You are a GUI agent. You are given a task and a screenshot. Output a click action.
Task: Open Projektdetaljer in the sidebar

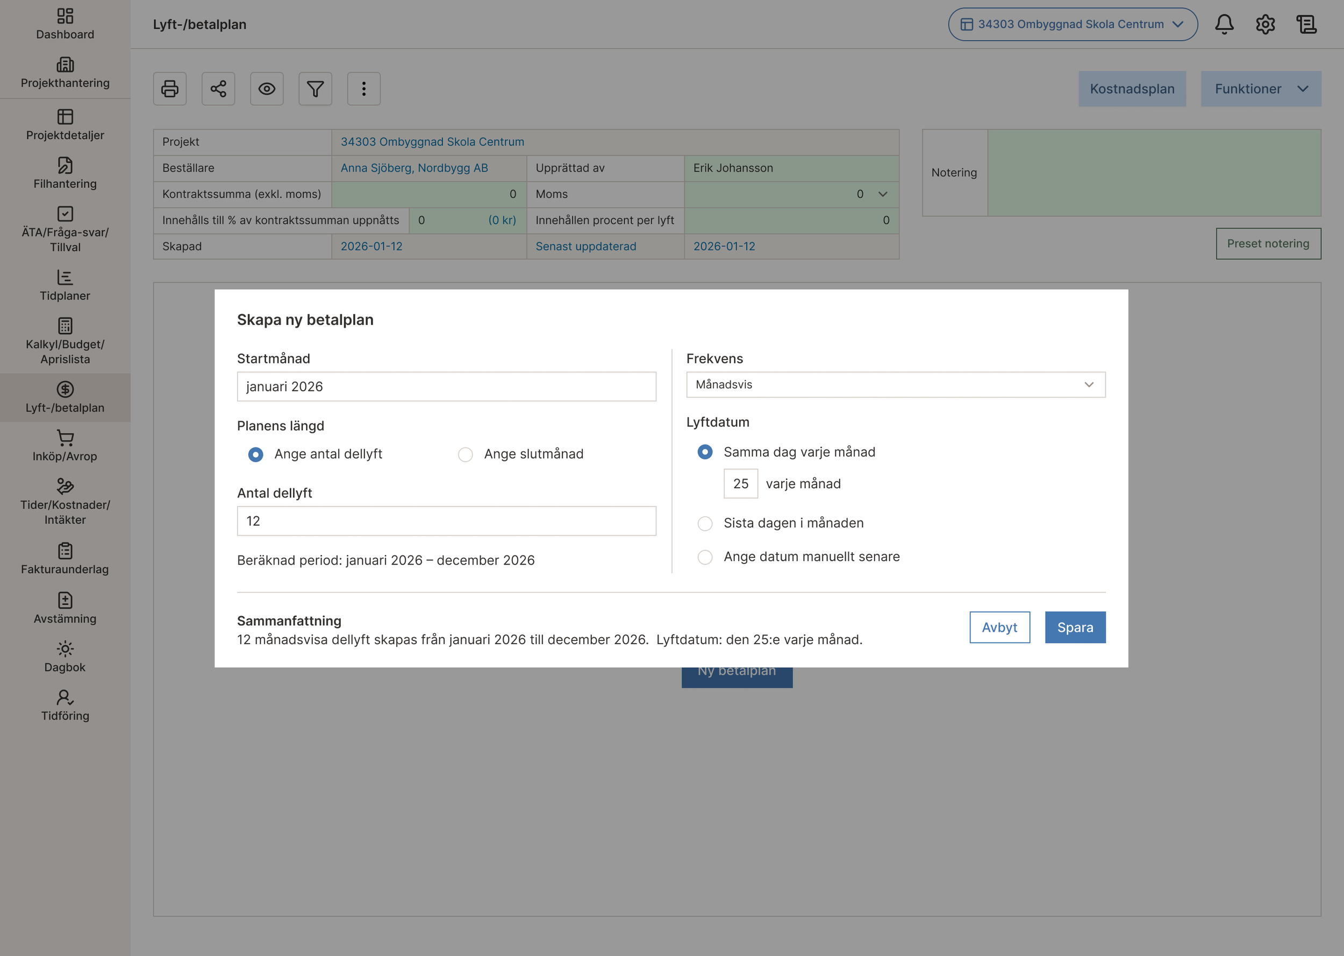point(65,125)
